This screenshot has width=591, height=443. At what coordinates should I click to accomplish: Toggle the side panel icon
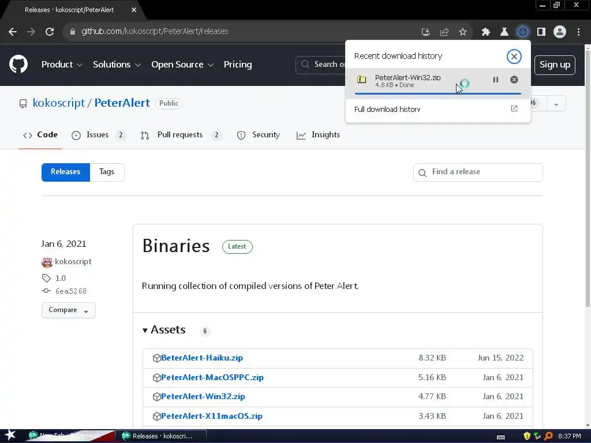[541, 32]
